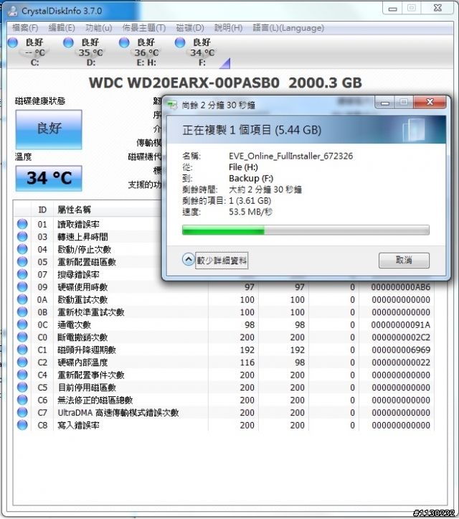This screenshot has width=459, height=519.
Task: Open the 語言(L)(Language) menu
Action: (x=288, y=28)
